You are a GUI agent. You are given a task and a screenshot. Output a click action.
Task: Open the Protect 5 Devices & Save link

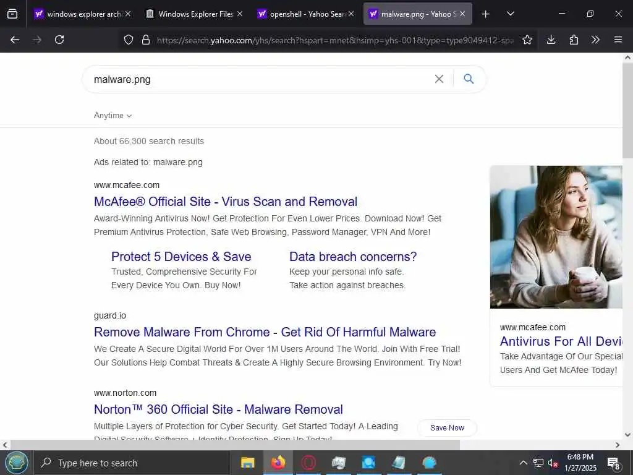pyautogui.click(x=181, y=257)
